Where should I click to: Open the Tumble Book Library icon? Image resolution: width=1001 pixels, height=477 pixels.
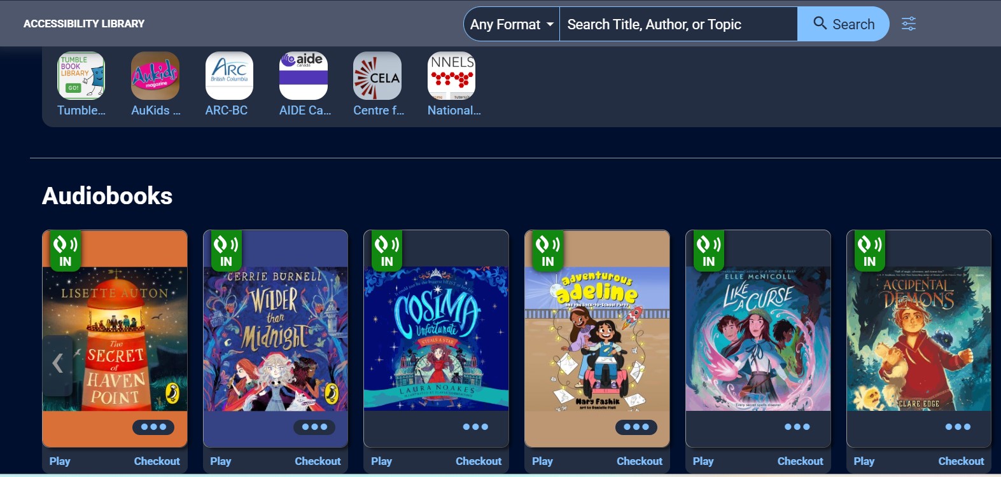pos(81,76)
